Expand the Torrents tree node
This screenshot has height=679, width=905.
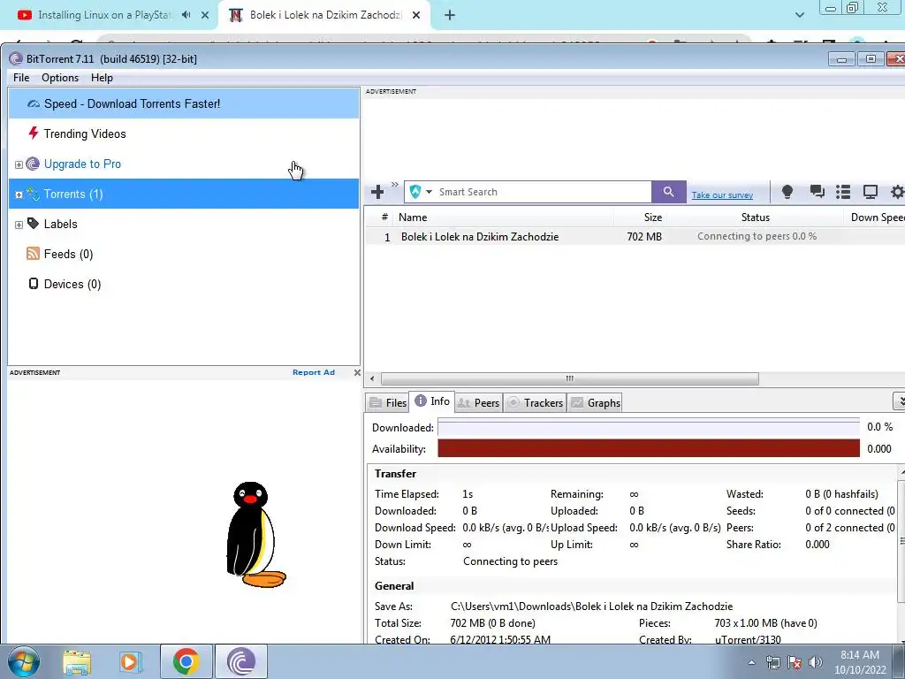(x=19, y=195)
